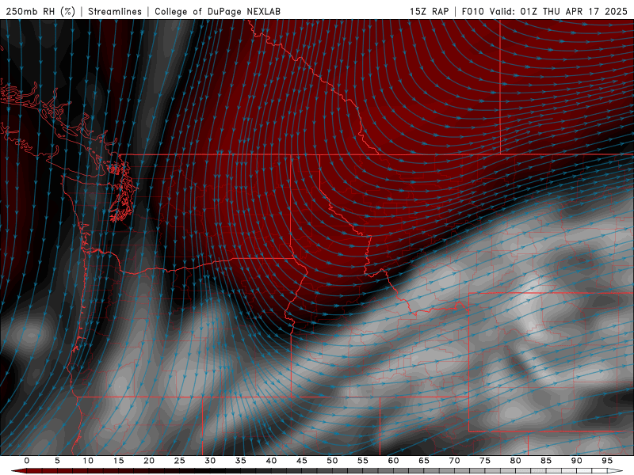This screenshot has width=634, height=475.
Task: Click the '15Z RAP' model run label
Action: [429, 11]
